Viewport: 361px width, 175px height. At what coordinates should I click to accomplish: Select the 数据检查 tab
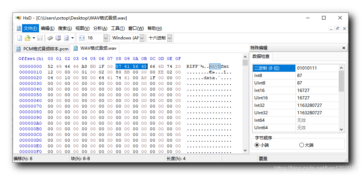pos(261,56)
